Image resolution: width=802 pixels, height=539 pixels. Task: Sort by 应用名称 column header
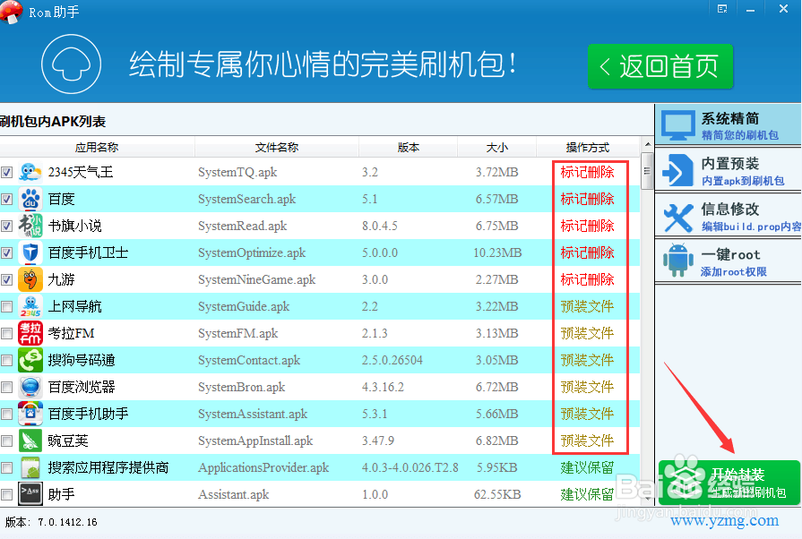97,147
